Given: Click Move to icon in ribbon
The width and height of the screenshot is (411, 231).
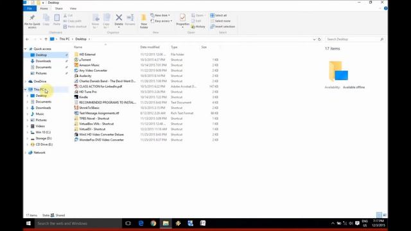Looking at the screenshot, I should coord(96,18).
